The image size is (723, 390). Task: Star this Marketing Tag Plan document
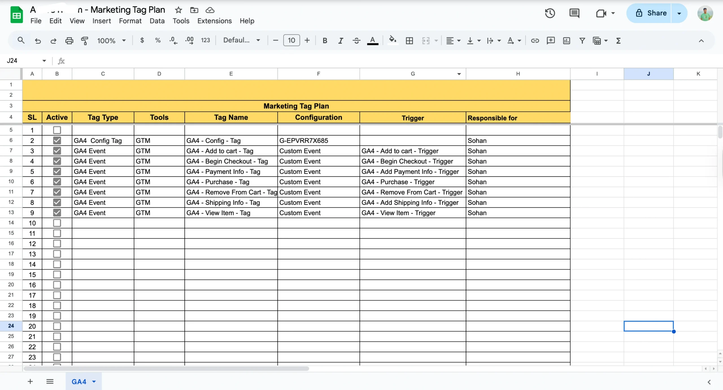[x=178, y=10]
